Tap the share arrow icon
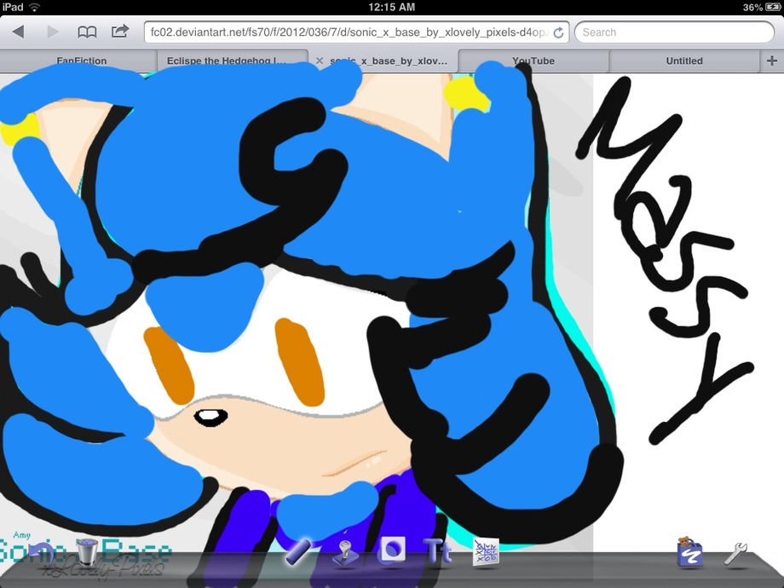This screenshot has width=784, height=588. [x=120, y=32]
